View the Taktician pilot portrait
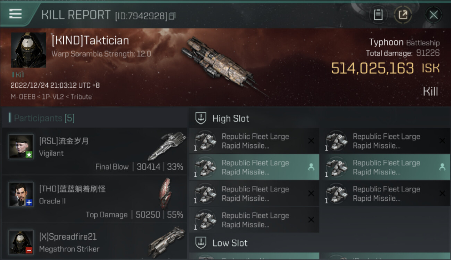Viewport: 451px width, 260px height. tap(28, 50)
